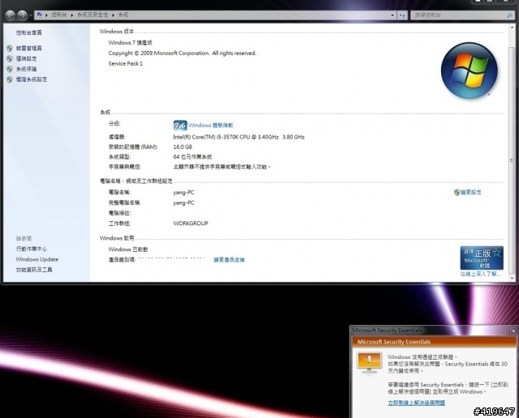Click the Service Pack 1 text
This screenshot has height=418, width=519.
click(x=126, y=63)
